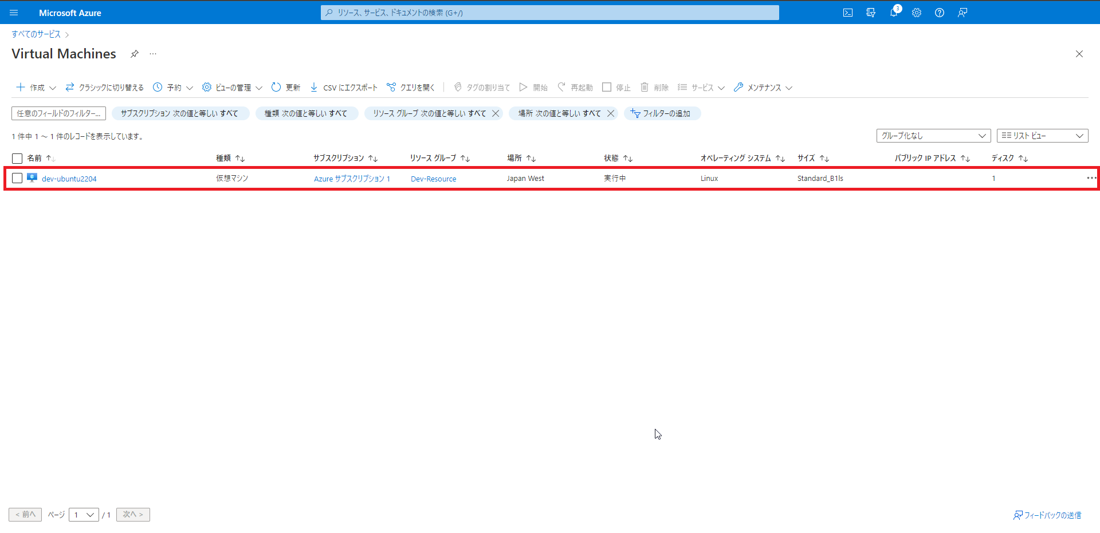Open more options ellipsis beside the title
The height and width of the screenshot is (533, 1100).
(153, 54)
